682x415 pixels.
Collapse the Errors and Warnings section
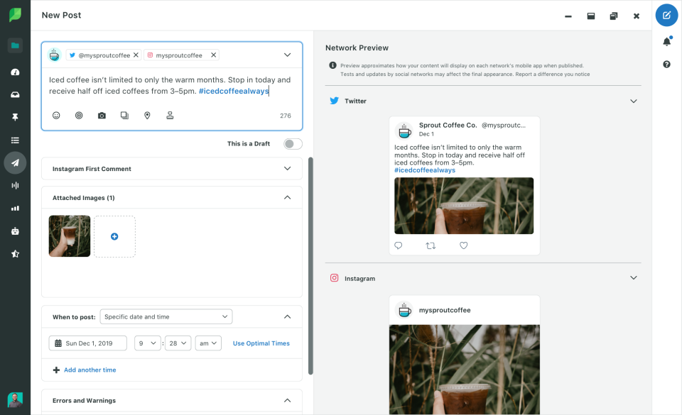[x=287, y=400]
